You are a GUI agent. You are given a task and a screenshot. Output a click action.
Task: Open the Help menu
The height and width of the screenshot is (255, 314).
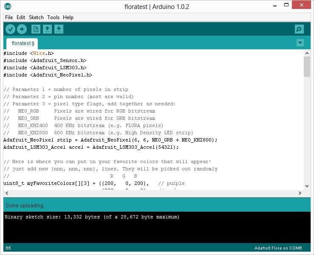(68, 17)
